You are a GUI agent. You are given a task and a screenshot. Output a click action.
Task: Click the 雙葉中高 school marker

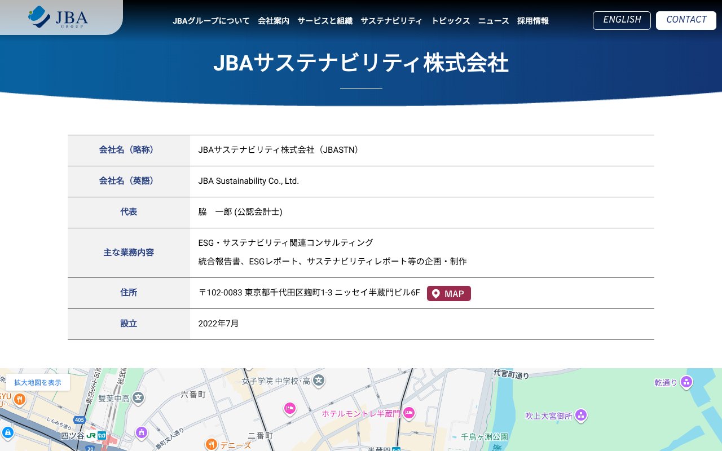138,398
